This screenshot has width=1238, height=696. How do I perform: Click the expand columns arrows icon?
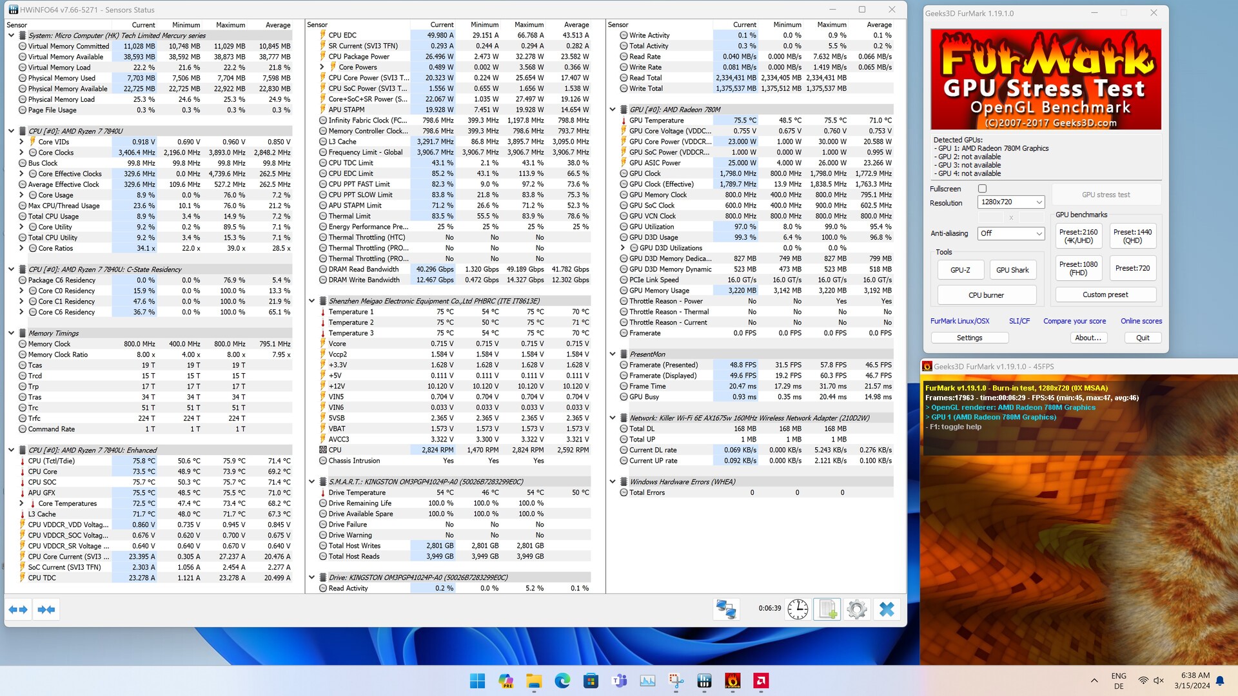click(x=18, y=609)
